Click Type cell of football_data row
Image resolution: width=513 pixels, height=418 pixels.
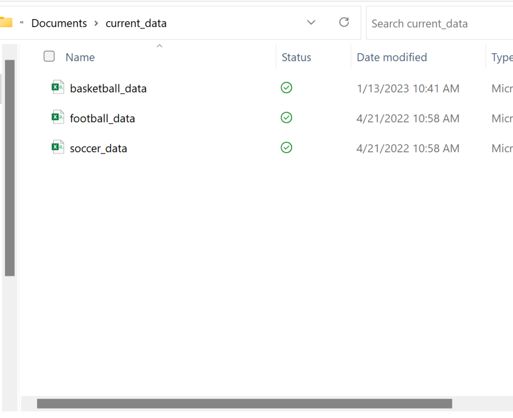click(502, 118)
